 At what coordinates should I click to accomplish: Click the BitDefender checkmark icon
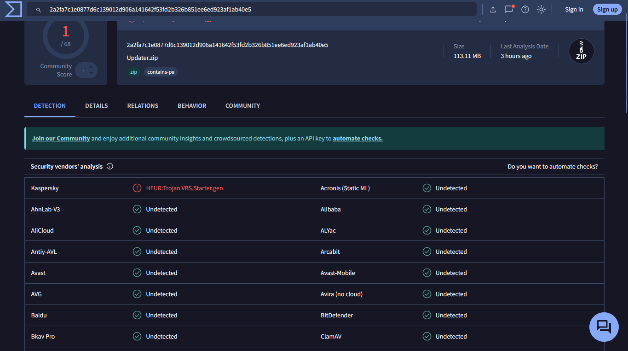click(427, 315)
